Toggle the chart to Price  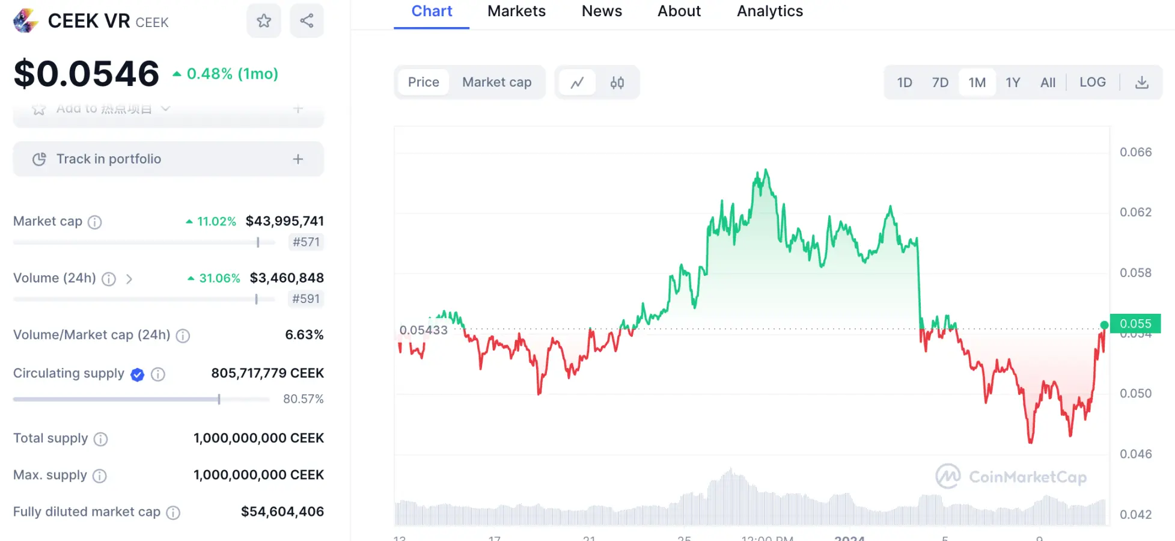[423, 82]
